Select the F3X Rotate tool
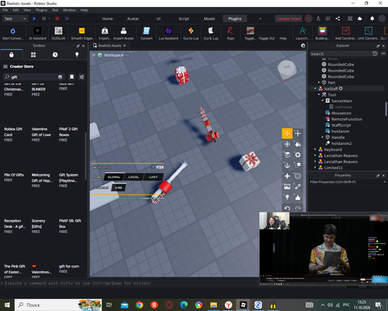The image size is (388, 311). [x=287, y=144]
